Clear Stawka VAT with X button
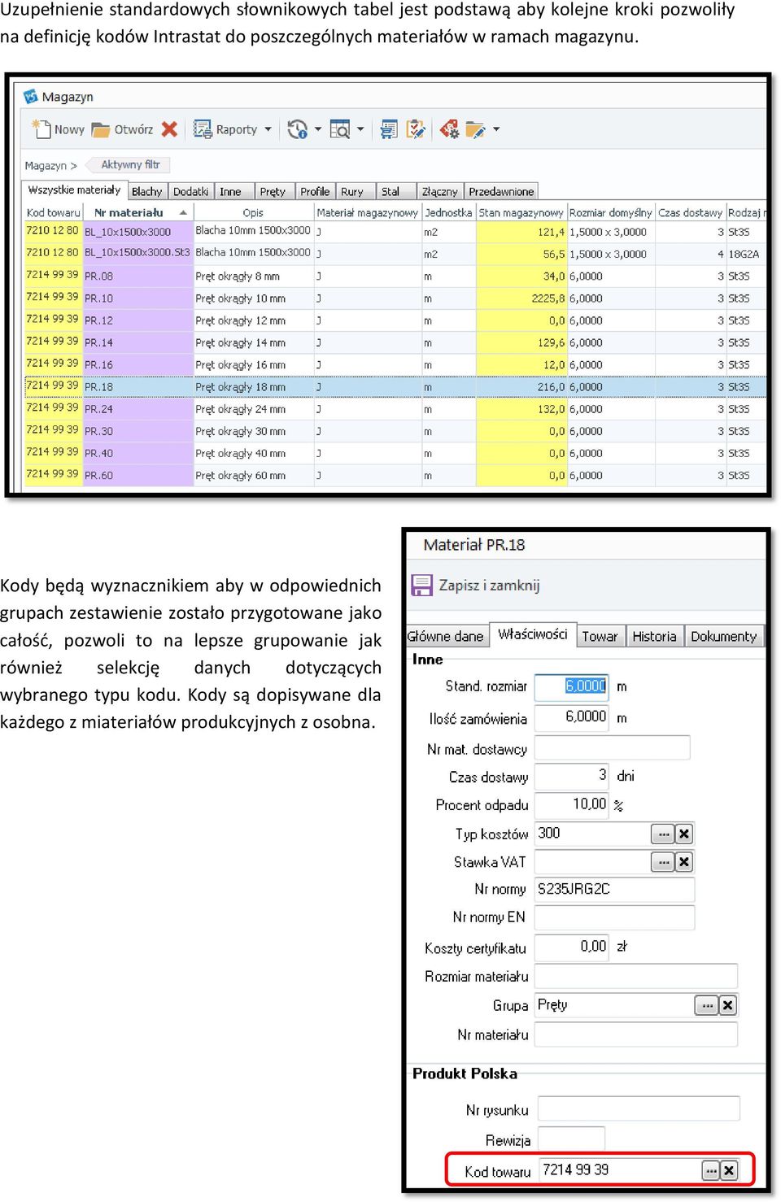Viewport: 781px width, 1202px height. pos(684,862)
